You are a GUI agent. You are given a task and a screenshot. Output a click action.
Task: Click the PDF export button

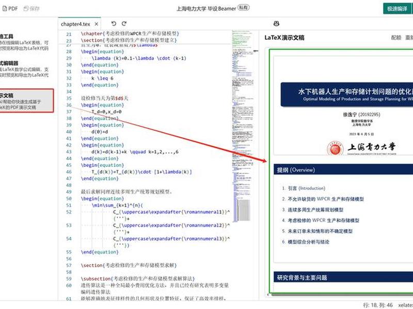click(10, 9)
